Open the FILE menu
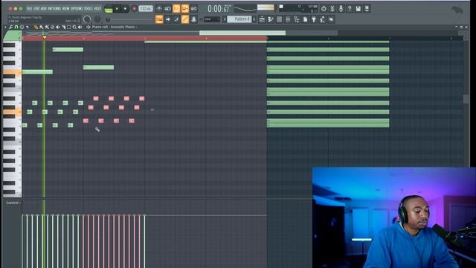 (x=29, y=8)
